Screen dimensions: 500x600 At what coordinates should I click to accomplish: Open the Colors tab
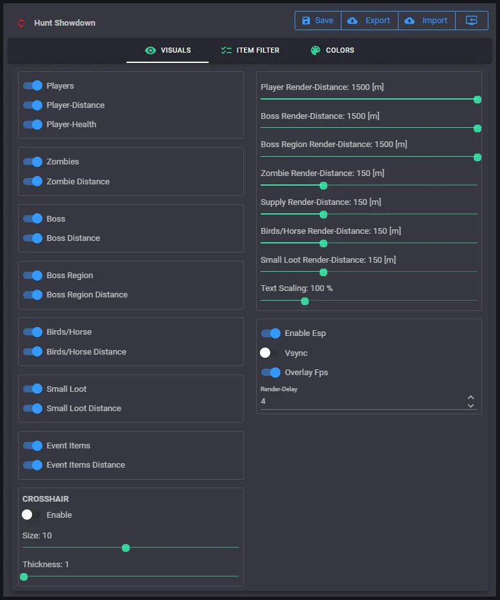[x=332, y=50]
